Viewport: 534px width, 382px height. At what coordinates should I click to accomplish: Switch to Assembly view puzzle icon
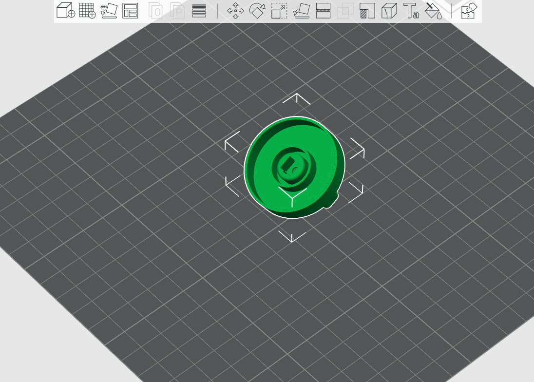pyautogui.click(x=469, y=11)
